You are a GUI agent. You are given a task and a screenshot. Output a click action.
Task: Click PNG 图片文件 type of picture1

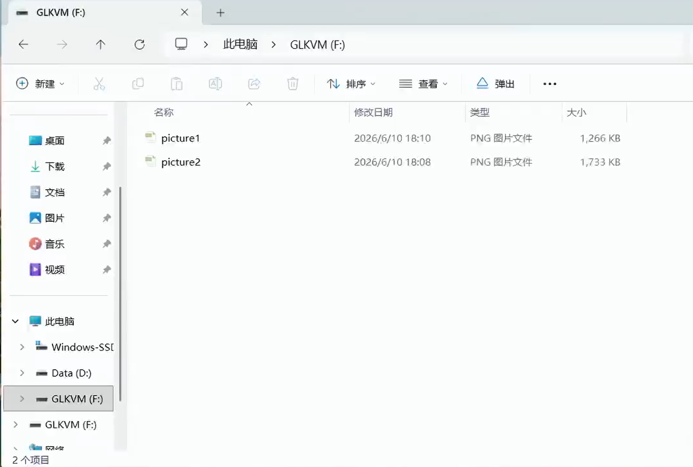(x=501, y=138)
